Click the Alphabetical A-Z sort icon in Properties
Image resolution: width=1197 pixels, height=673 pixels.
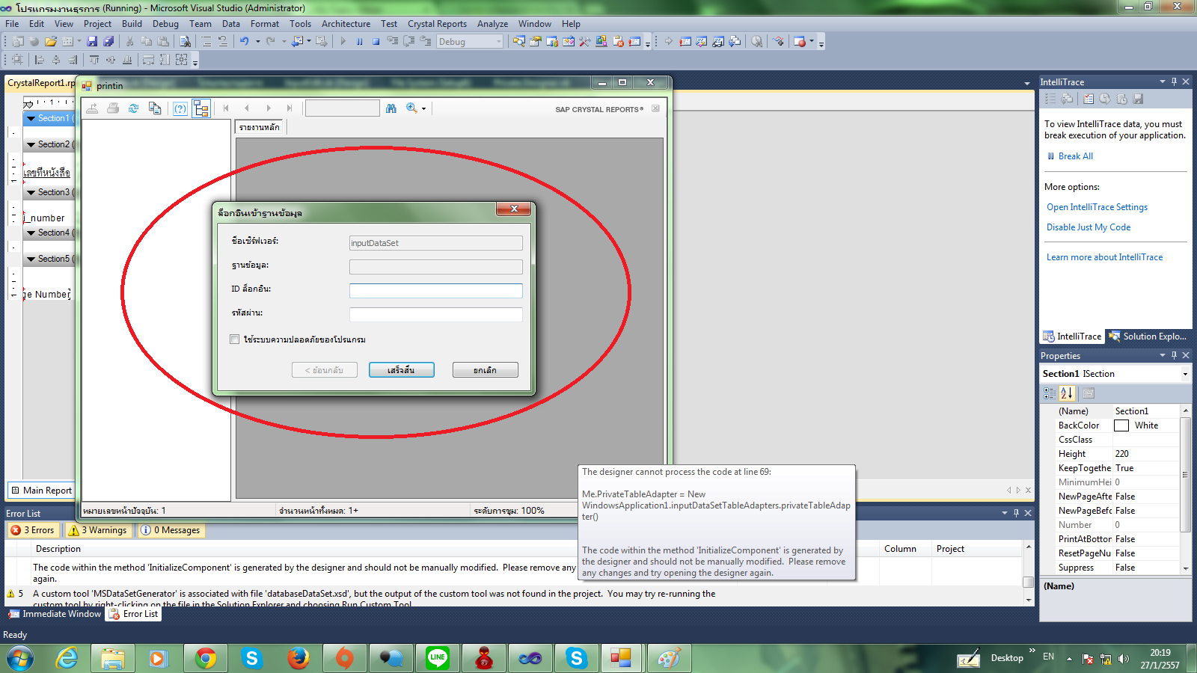pos(1067,393)
